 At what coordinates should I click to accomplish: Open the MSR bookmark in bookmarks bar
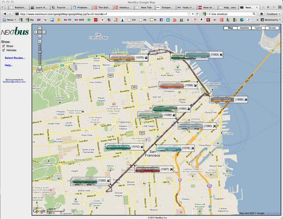coord(79,20)
